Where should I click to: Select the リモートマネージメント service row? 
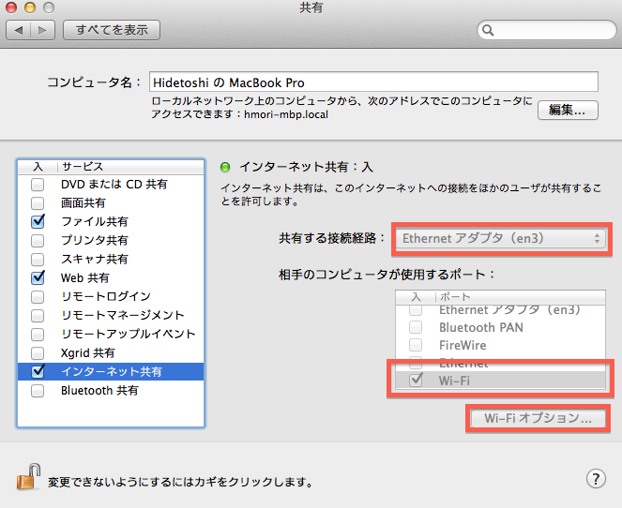[111, 316]
